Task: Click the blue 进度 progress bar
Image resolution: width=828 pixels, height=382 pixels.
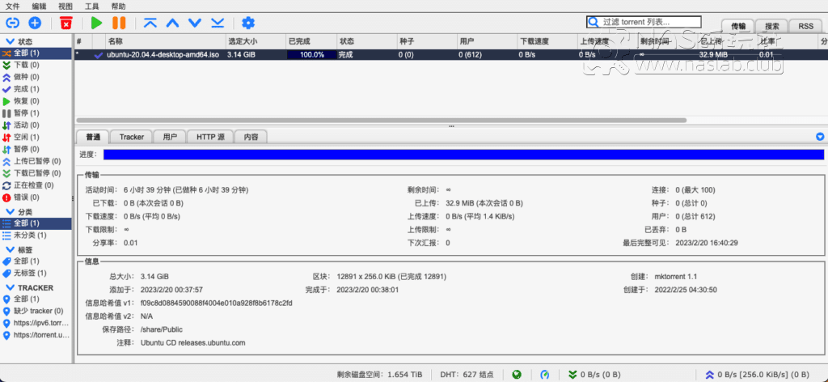Action: (x=463, y=155)
